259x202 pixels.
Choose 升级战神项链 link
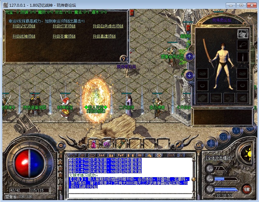pyautogui.click(x=24, y=36)
